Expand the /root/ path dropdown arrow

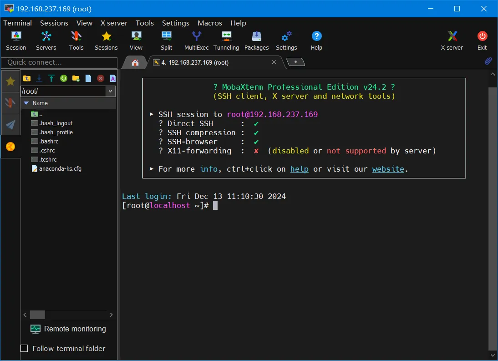click(x=110, y=91)
